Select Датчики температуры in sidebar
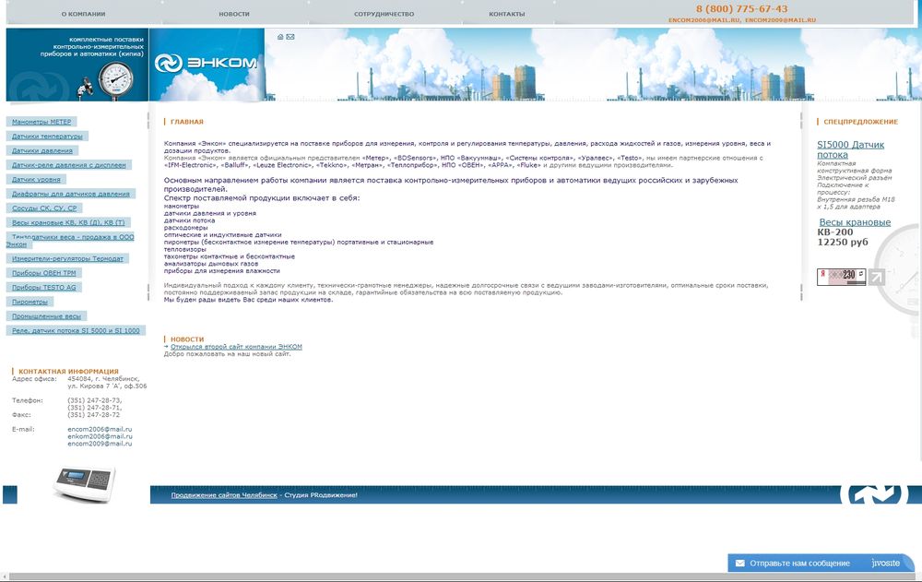 pos(47,137)
